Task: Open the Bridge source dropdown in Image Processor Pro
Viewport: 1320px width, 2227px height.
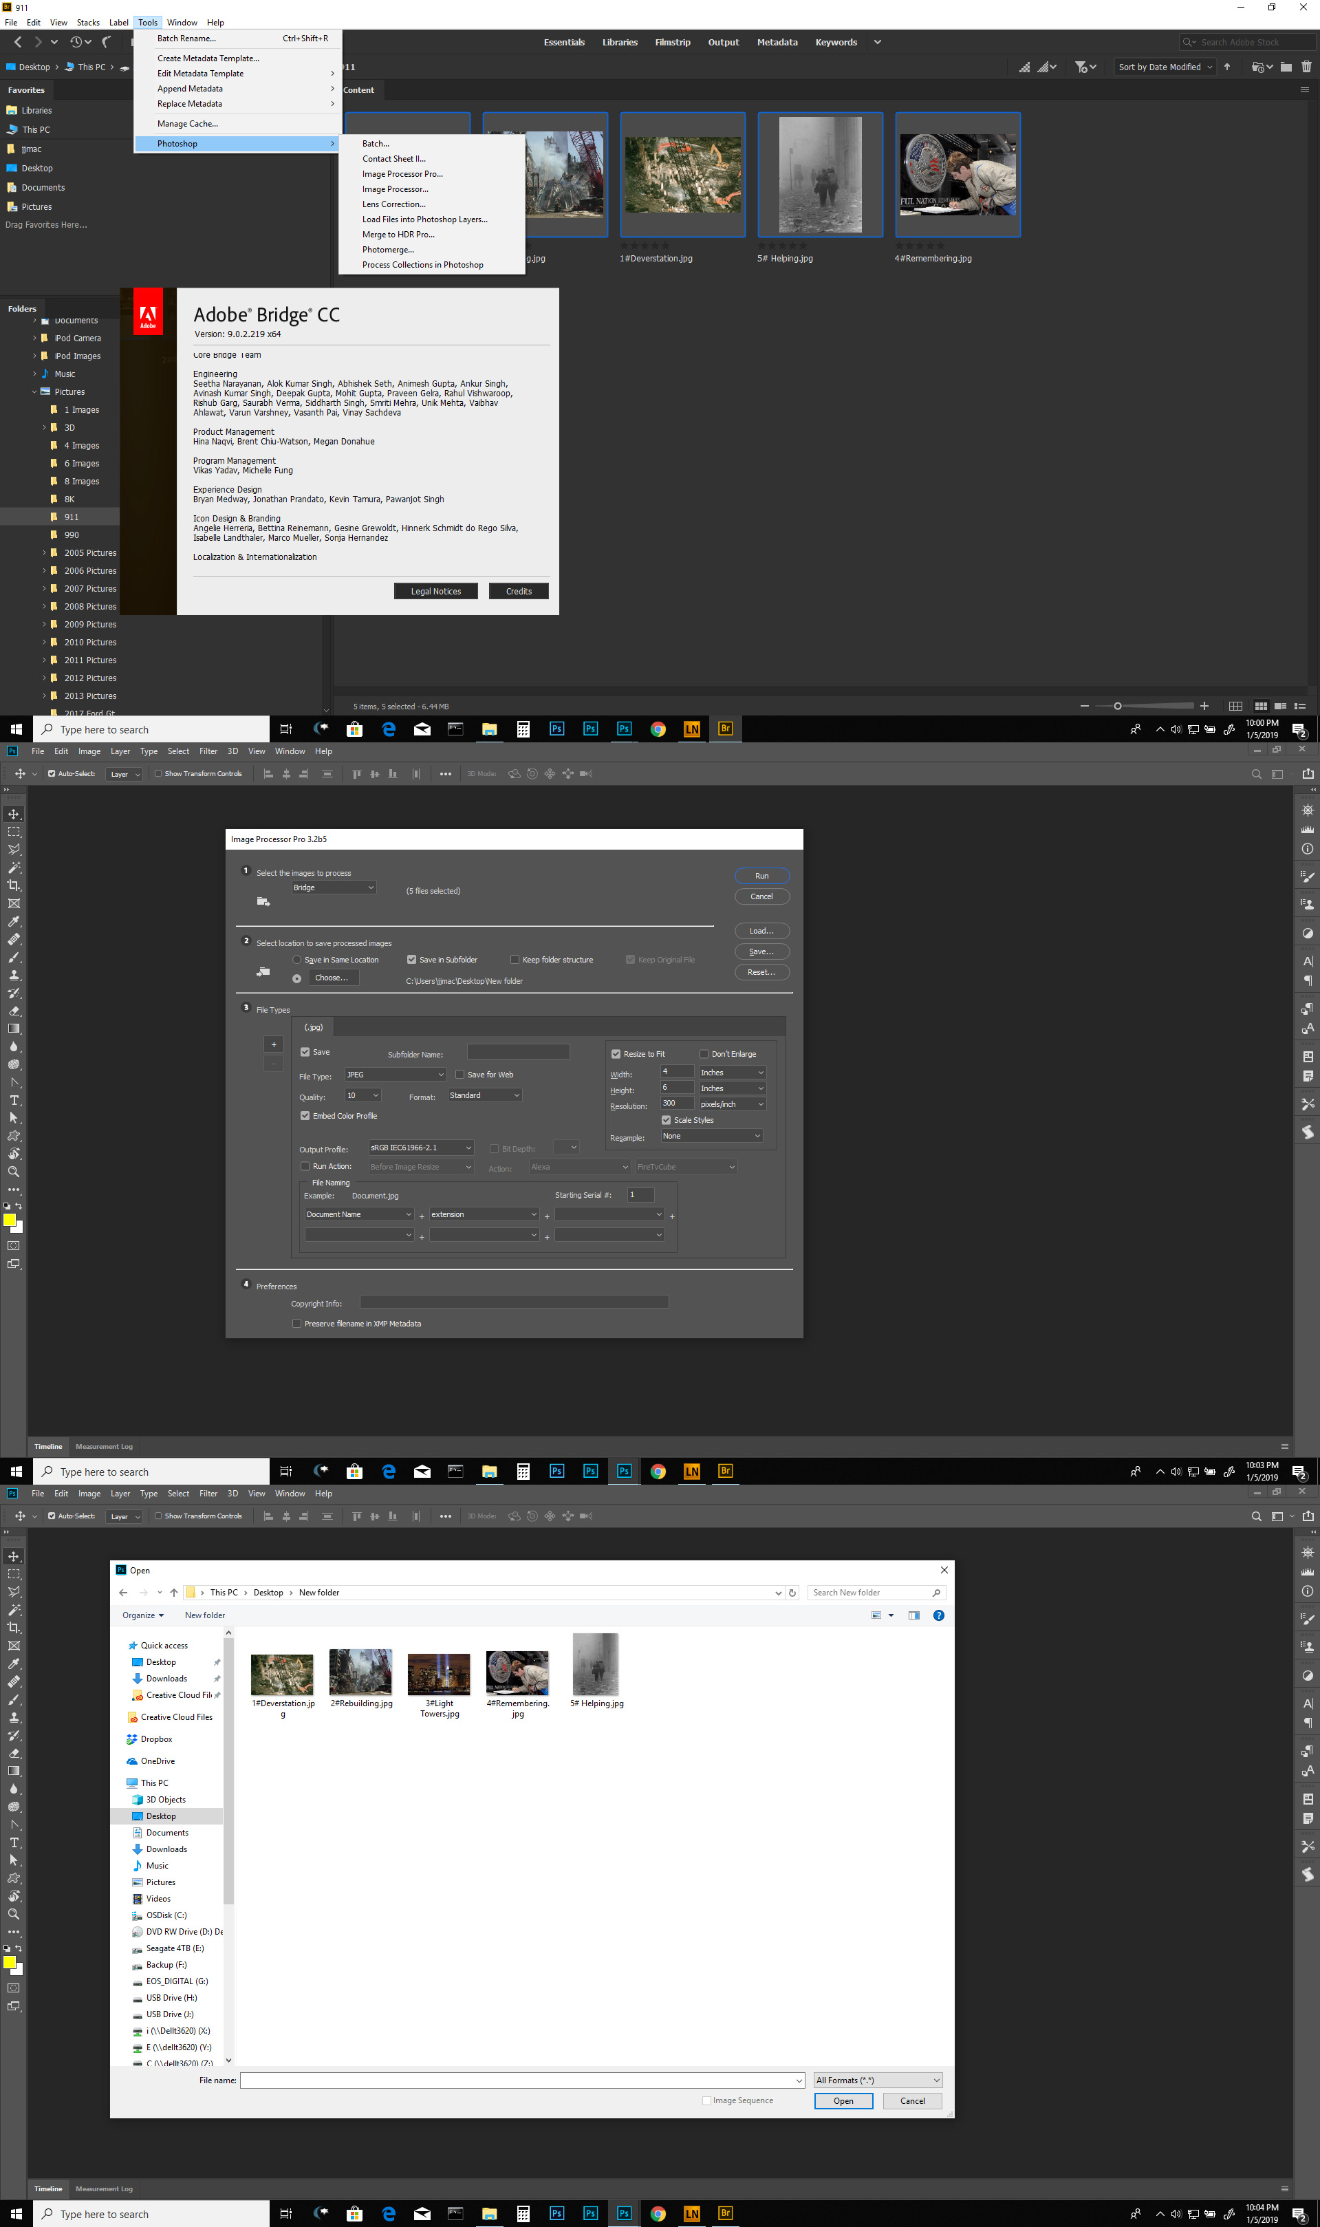Action: [x=334, y=887]
